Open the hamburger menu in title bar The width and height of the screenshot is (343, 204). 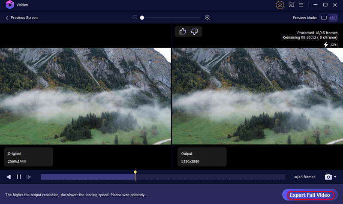pos(301,5)
